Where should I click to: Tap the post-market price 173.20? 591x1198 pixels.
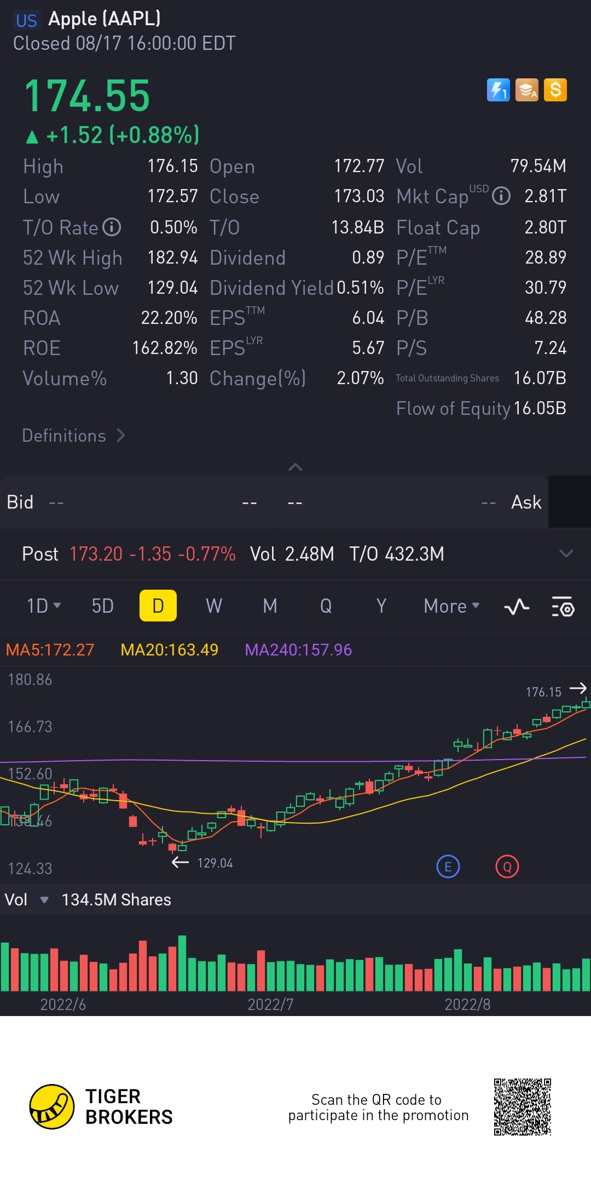tap(96, 554)
